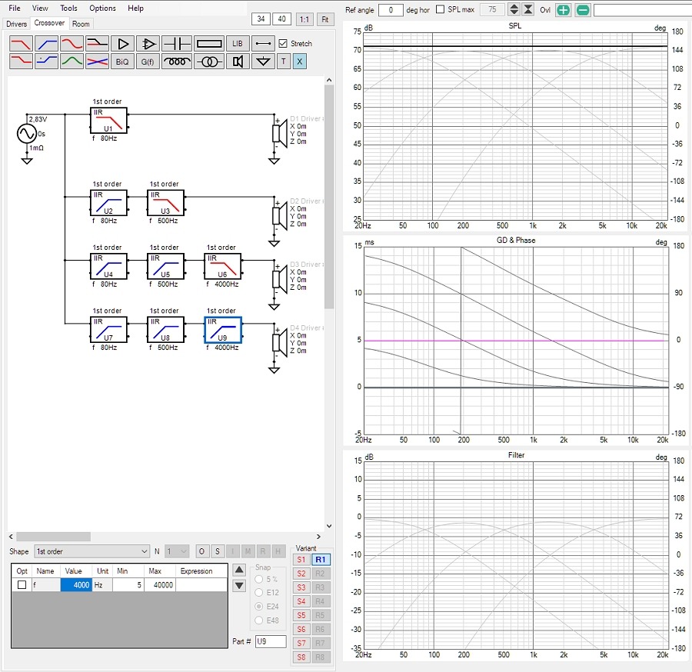
Task: Click the Fit zoom button
Action: point(325,19)
